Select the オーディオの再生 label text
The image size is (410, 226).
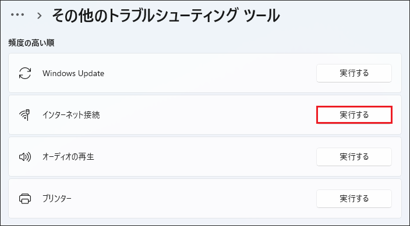tap(68, 157)
